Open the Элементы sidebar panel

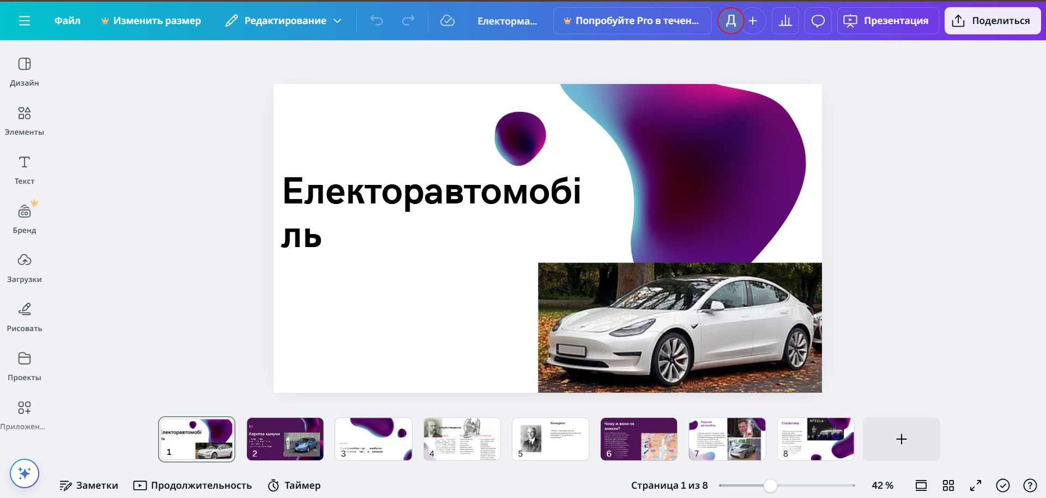pyautogui.click(x=25, y=121)
